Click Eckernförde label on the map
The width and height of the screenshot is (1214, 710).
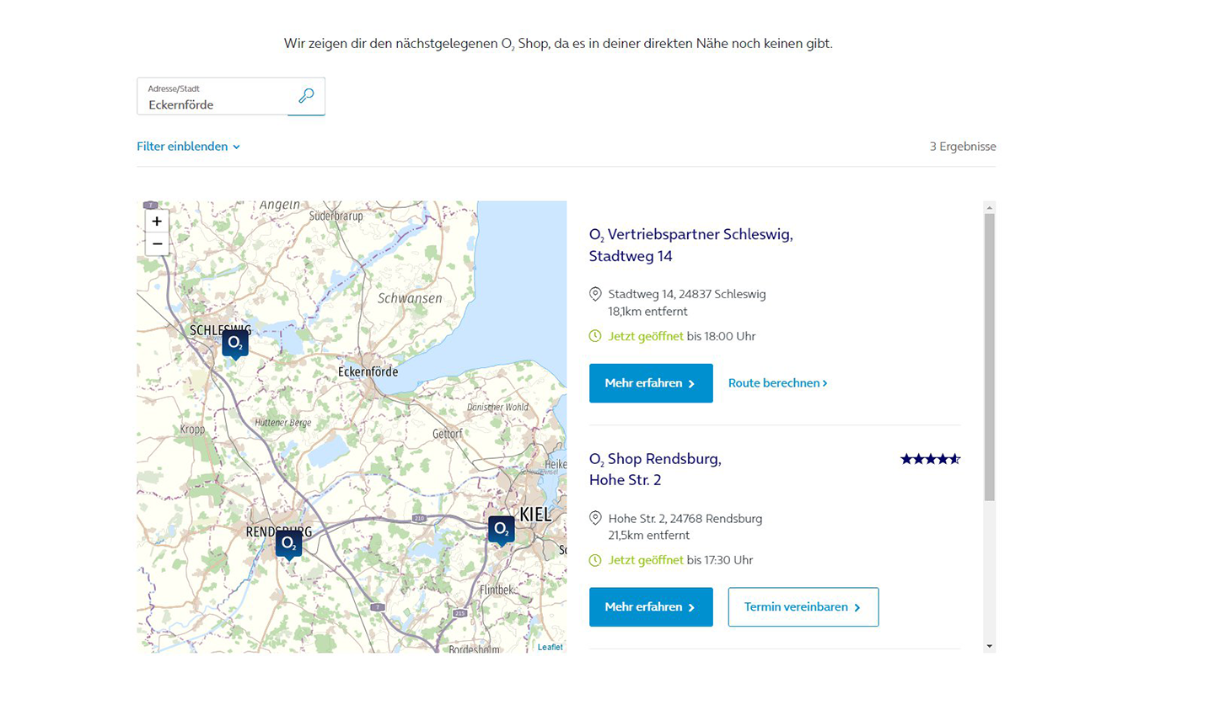(368, 371)
